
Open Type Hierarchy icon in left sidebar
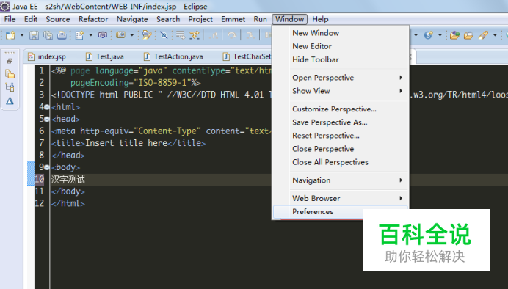[10, 87]
